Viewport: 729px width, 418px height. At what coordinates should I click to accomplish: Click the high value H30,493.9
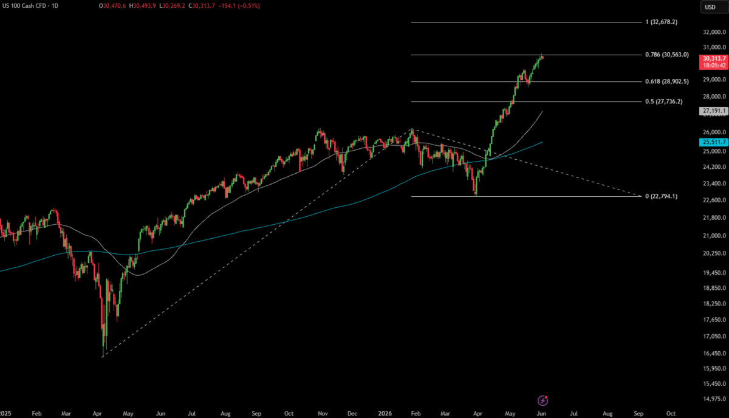pos(142,6)
